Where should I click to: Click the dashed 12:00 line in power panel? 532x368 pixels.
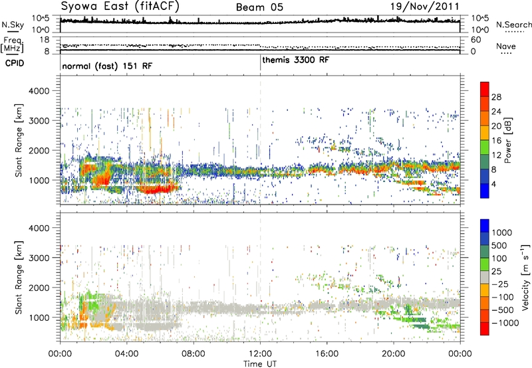[260, 140]
